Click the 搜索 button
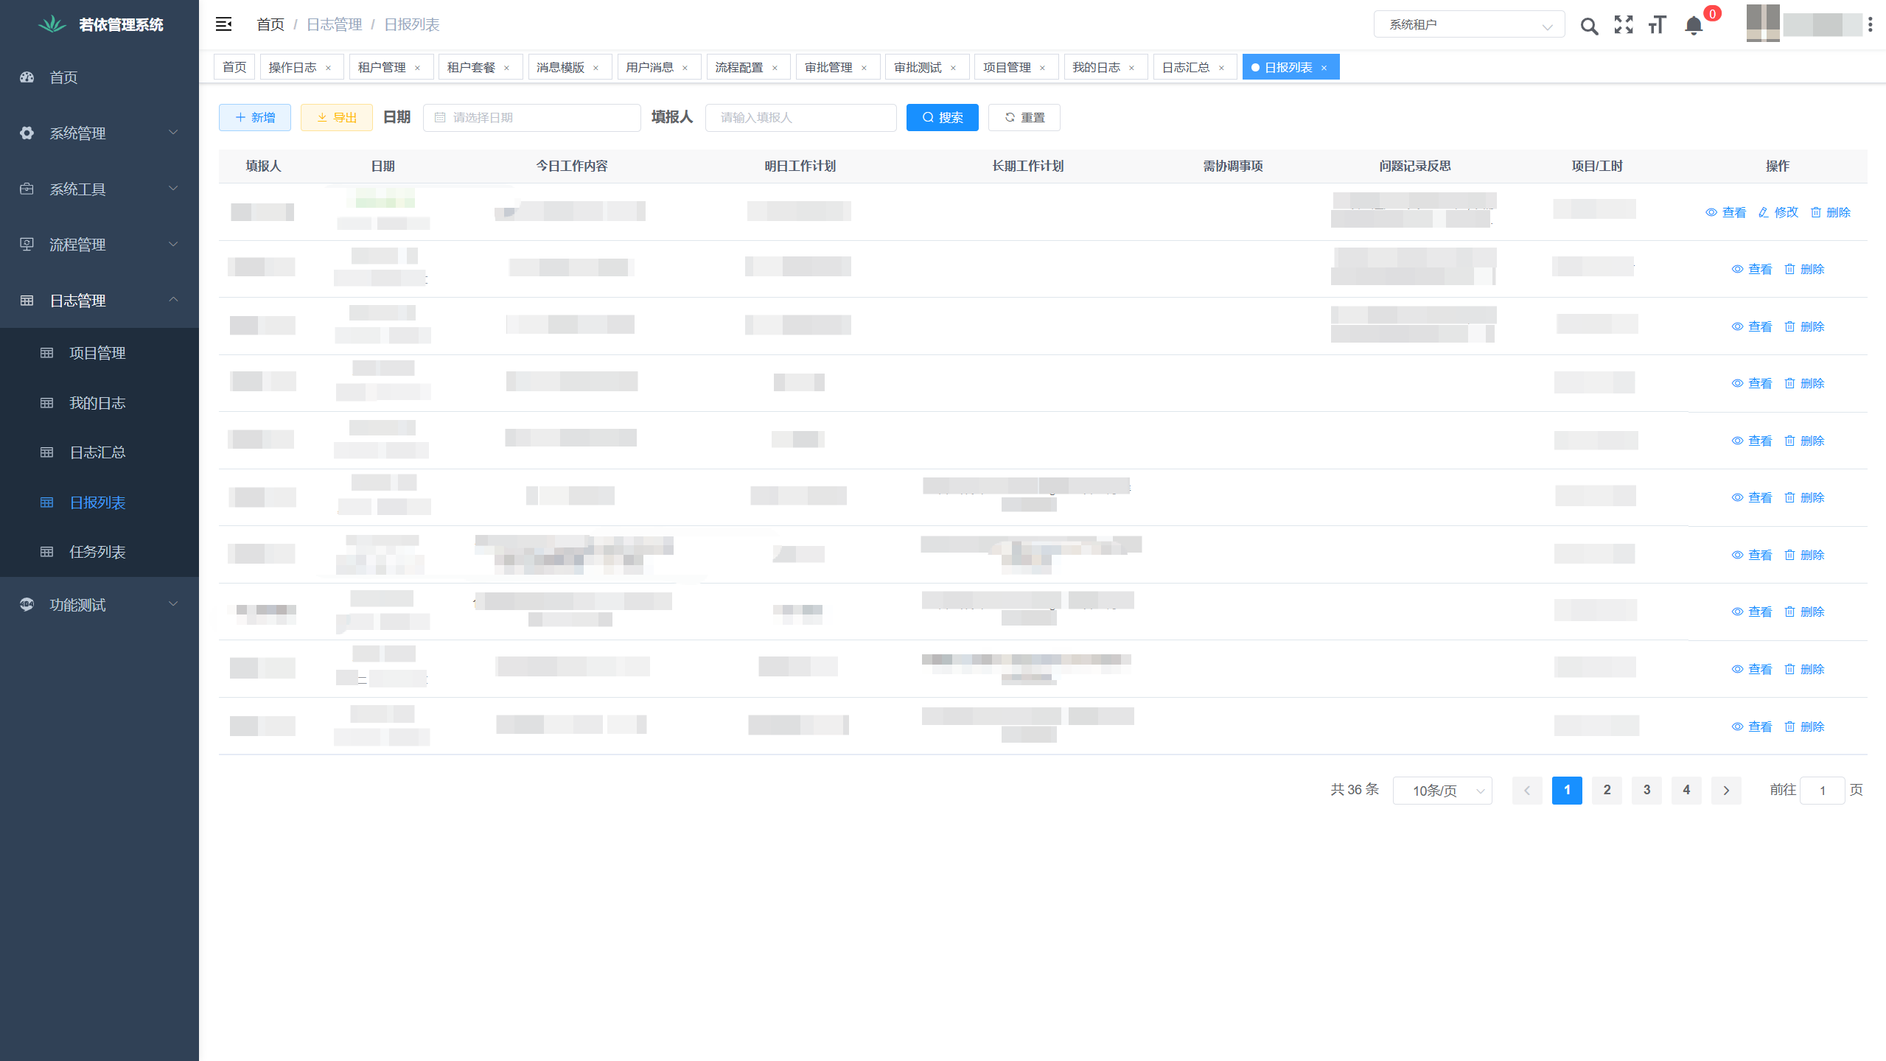This screenshot has height=1061, width=1886. 942,117
